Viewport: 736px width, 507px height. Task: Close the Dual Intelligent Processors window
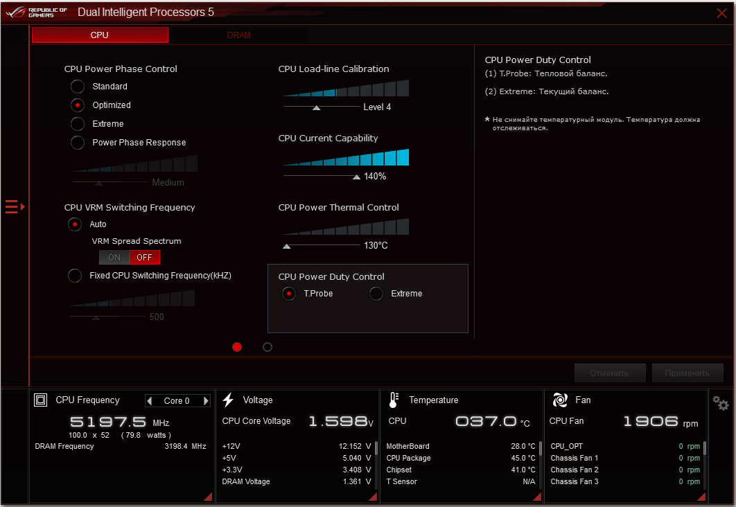(722, 13)
